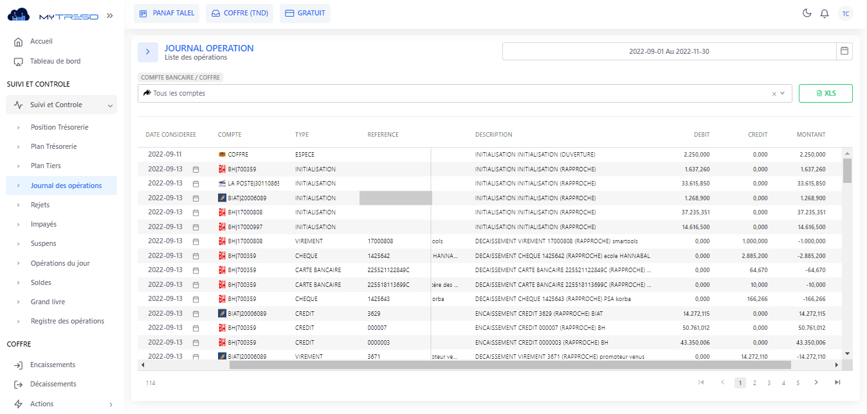Viewport: 867px width, 414px height.
Task: Select page 1 in pagination
Action: (740, 383)
